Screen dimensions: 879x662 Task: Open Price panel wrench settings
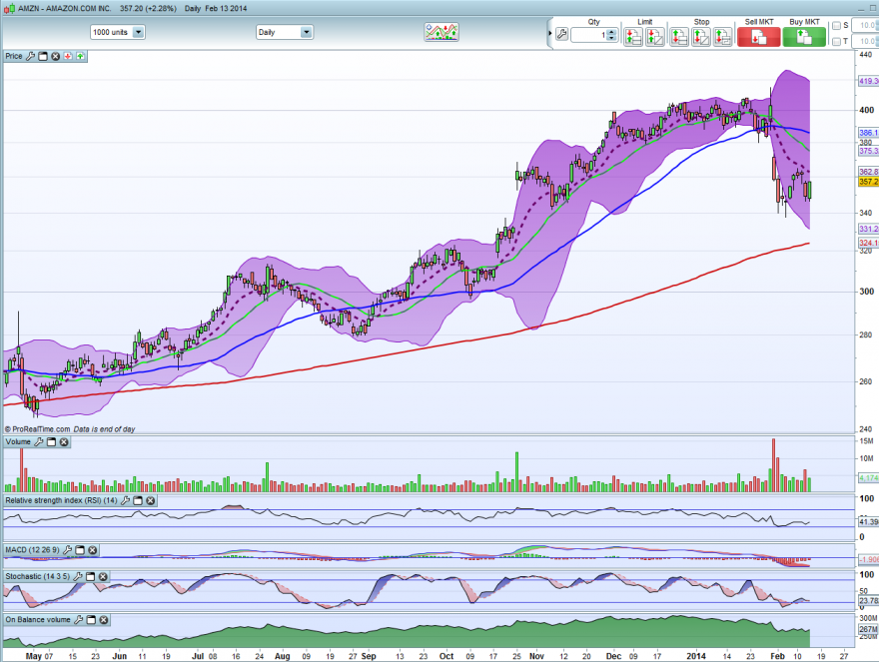point(30,56)
